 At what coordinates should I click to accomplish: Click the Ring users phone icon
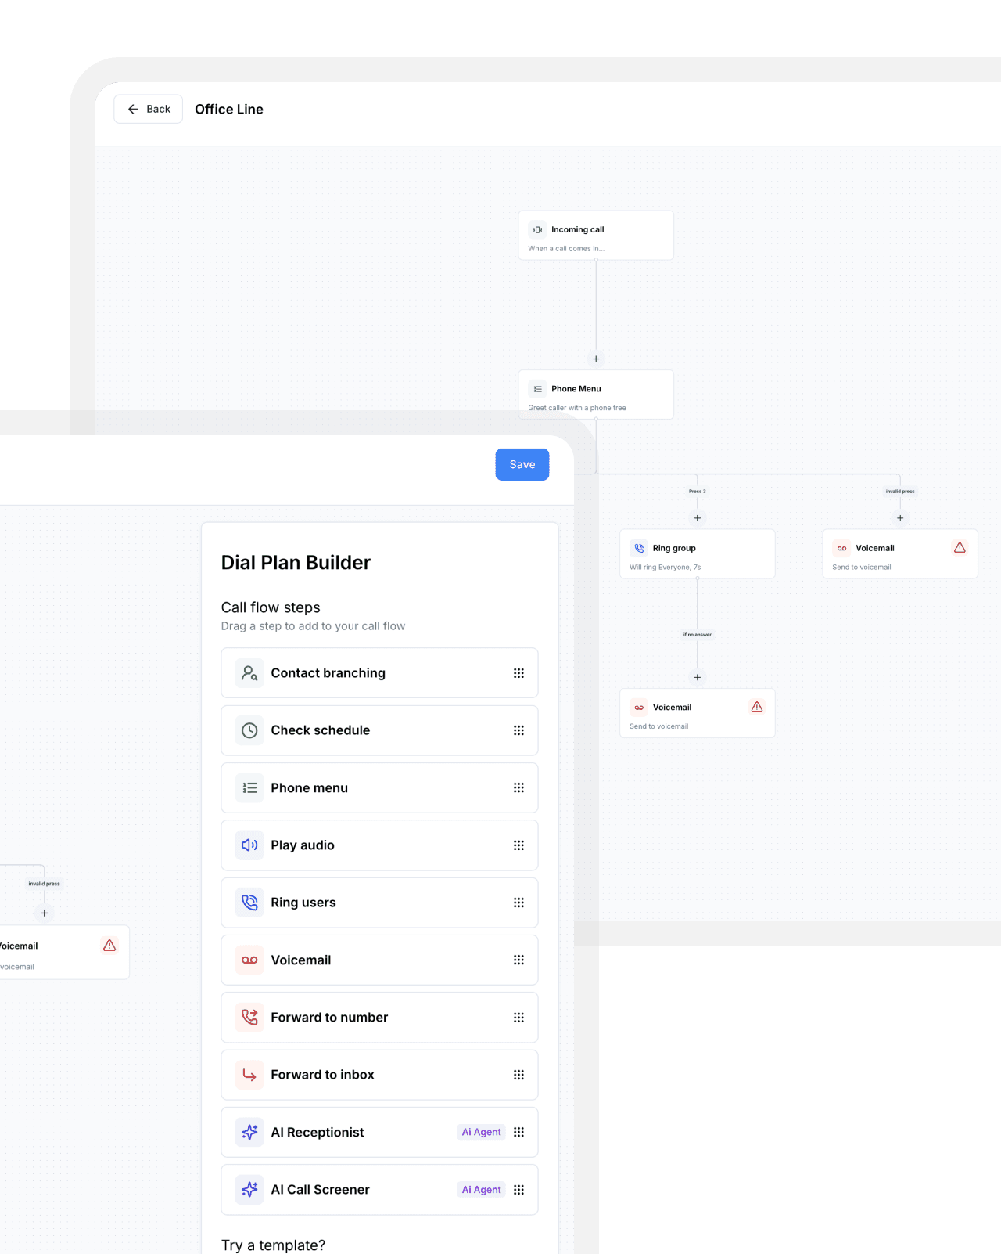(x=249, y=903)
